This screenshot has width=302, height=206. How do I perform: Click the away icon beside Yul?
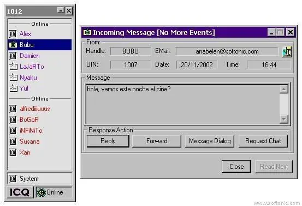coord(13,89)
